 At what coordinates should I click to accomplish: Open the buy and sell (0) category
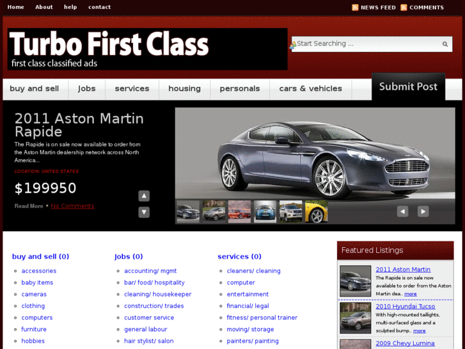(x=40, y=256)
